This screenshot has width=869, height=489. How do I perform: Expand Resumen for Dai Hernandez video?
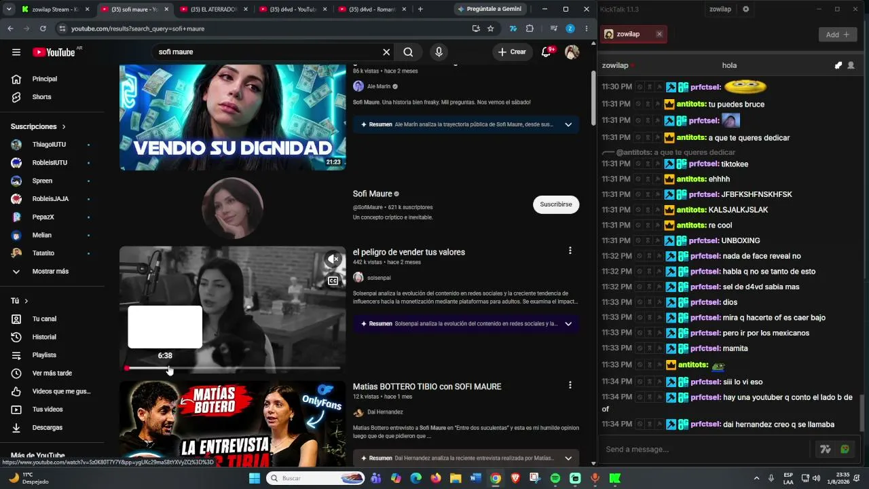coord(568,458)
